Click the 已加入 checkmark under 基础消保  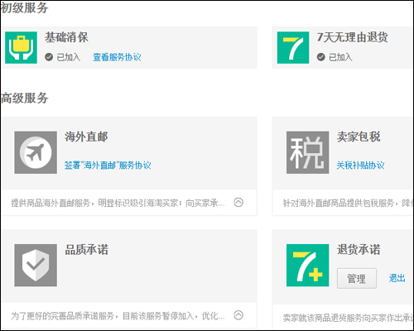pos(49,57)
